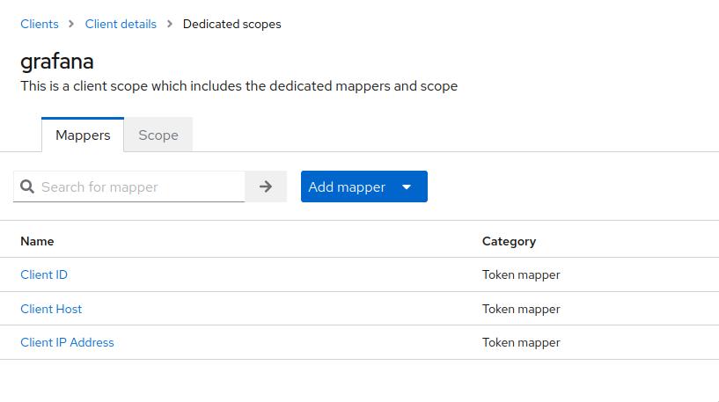The height and width of the screenshot is (402, 719).
Task: Navigate to Client details breadcrumb
Action: (x=121, y=24)
